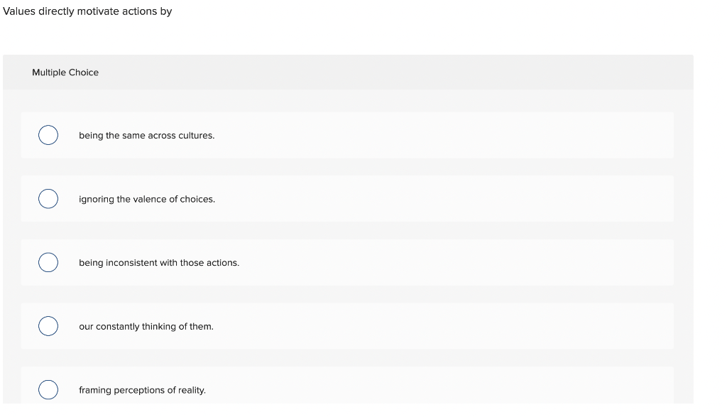Click the 'Multiple Choice' header label
Image resolution: width=727 pixels, height=417 pixels.
(x=65, y=72)
